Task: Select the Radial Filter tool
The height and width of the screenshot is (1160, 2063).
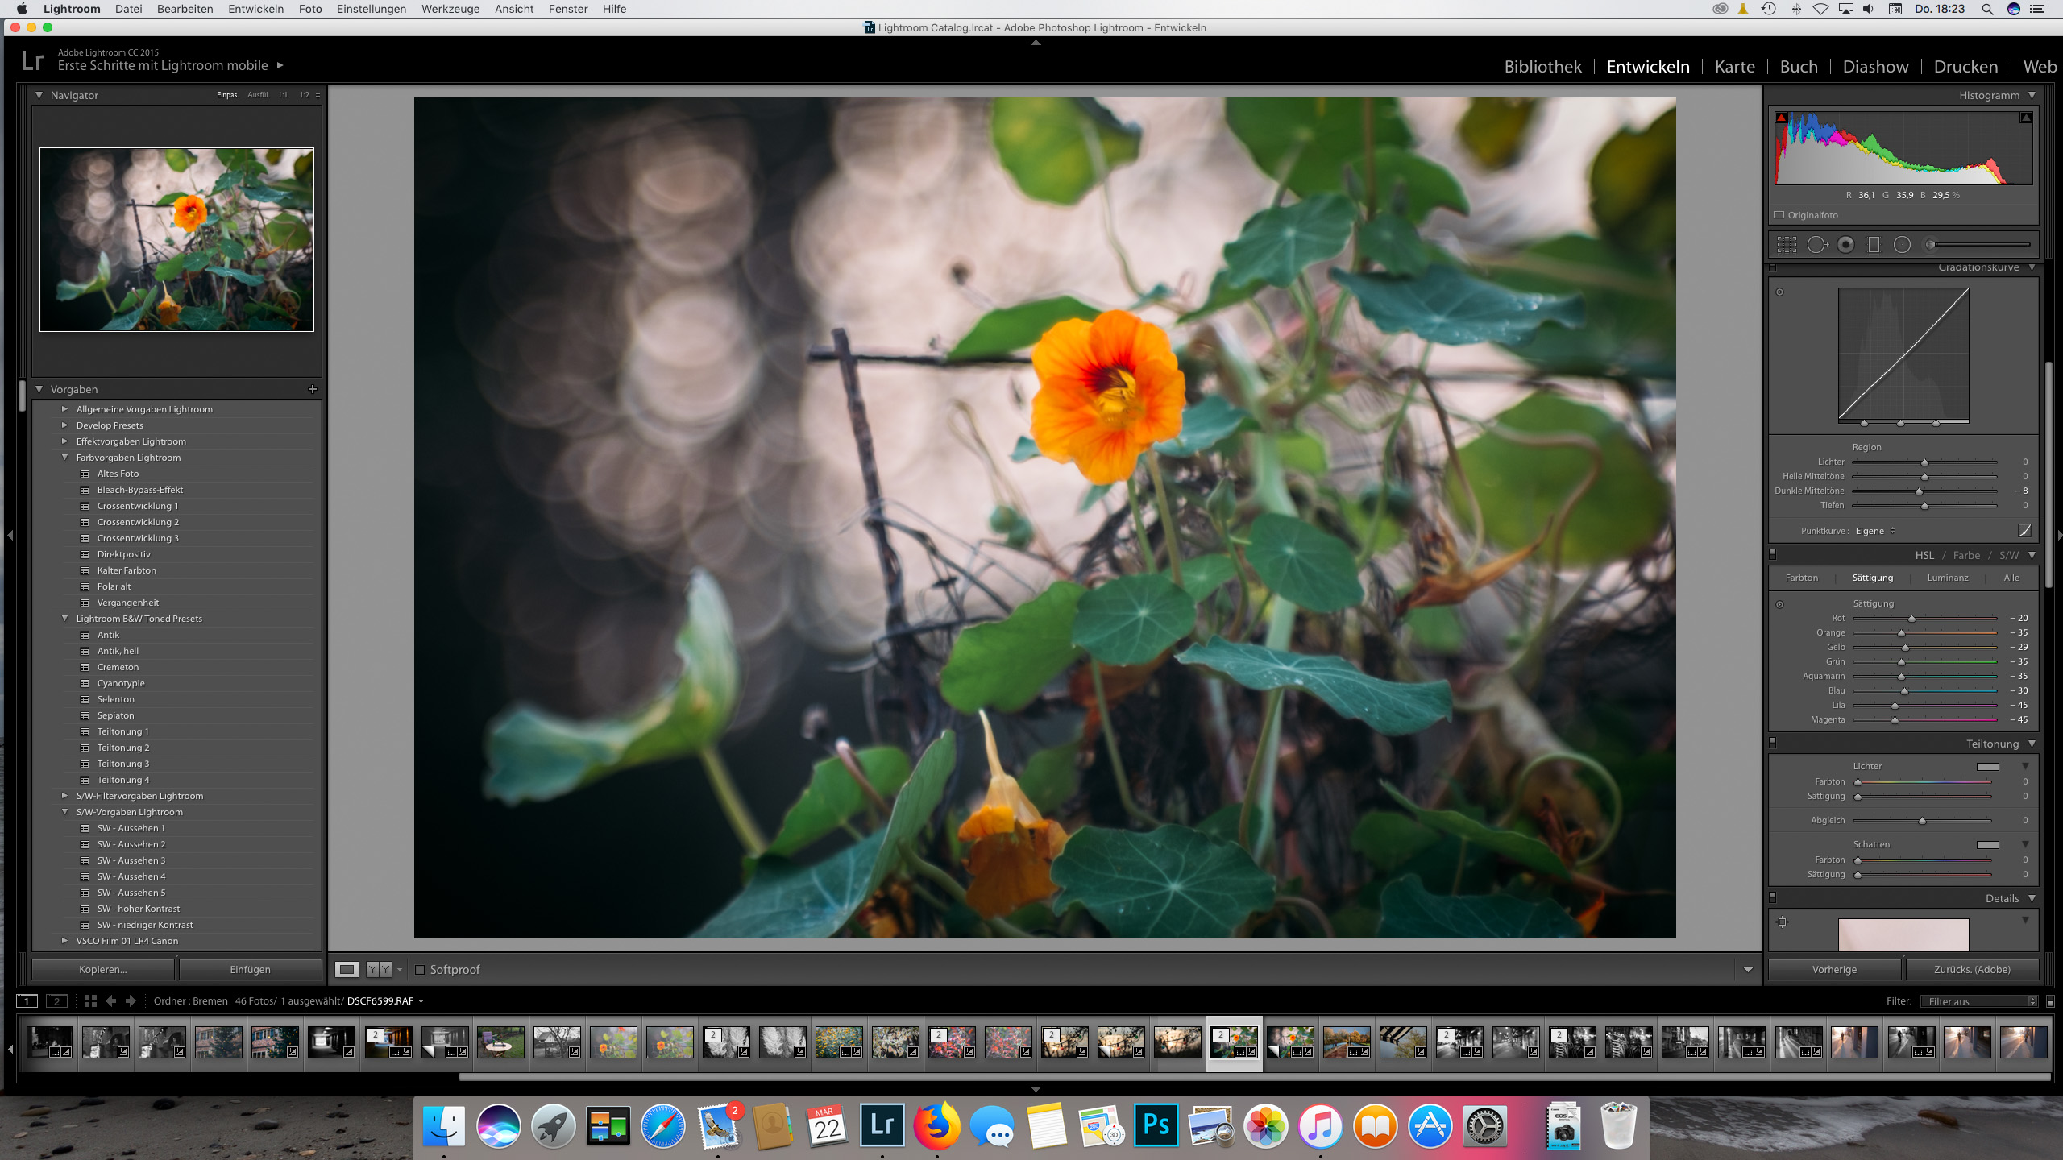Action: click(1902, 245)
